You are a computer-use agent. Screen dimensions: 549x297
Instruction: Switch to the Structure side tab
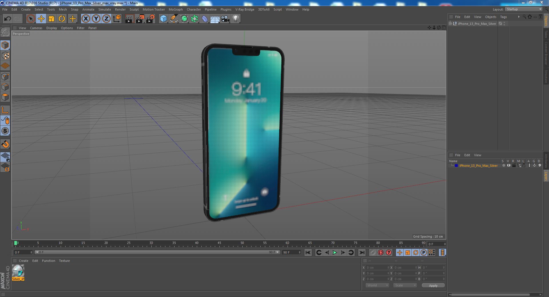[546, 76]
